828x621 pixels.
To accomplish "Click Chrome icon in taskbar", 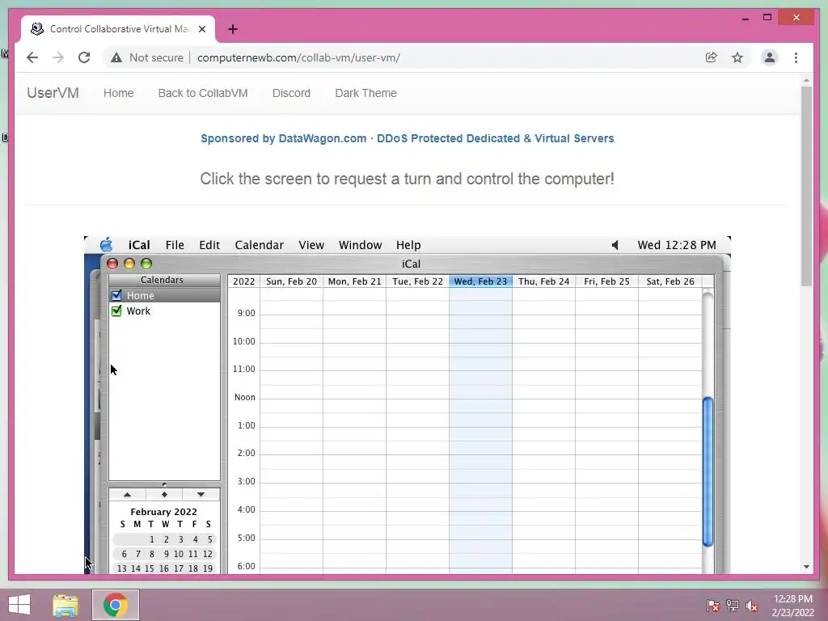I will coord(115,605).
